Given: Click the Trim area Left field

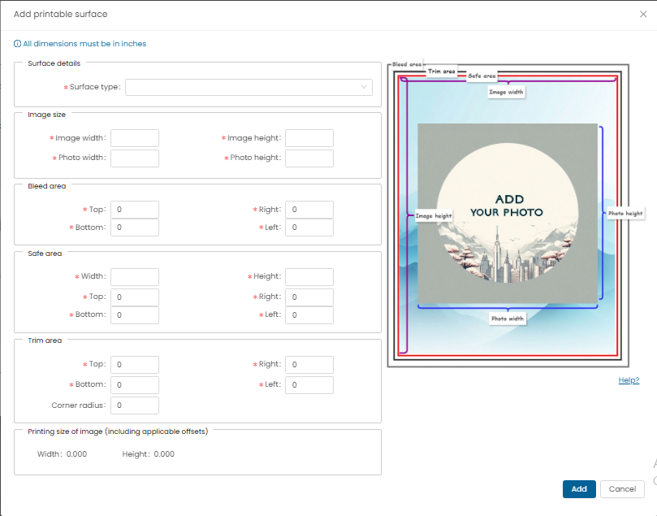Looking at the screenshot, I should 309,385.
